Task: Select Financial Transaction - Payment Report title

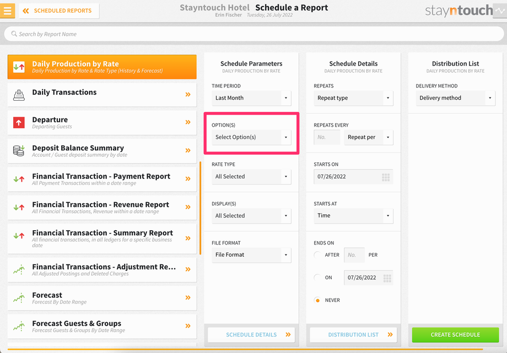Action: [x=101, y=176]
